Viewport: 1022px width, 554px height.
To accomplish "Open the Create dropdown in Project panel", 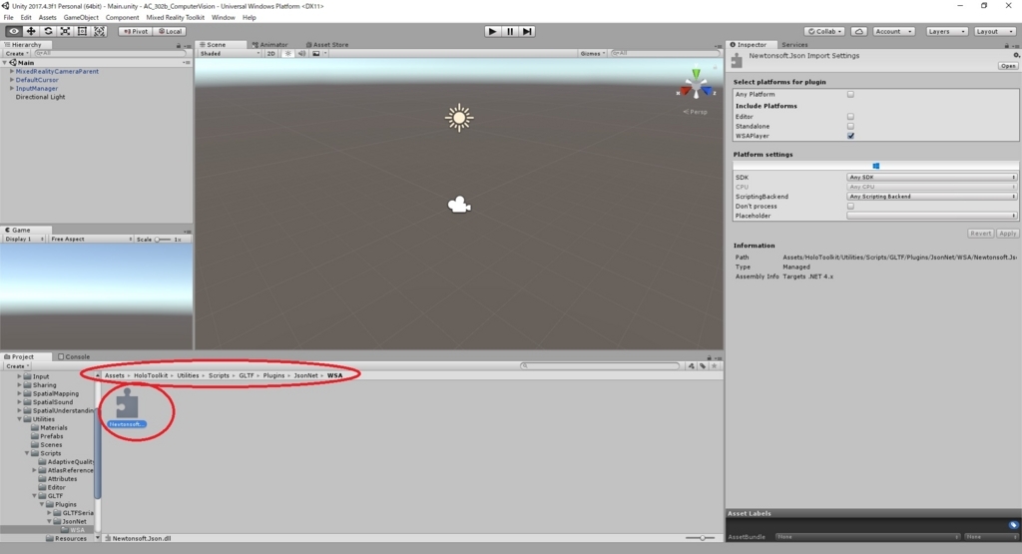I will (16, 366).
